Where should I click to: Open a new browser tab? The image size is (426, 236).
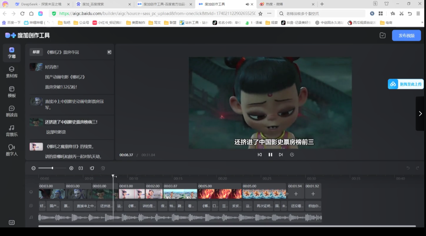click(x=322, y=4)
